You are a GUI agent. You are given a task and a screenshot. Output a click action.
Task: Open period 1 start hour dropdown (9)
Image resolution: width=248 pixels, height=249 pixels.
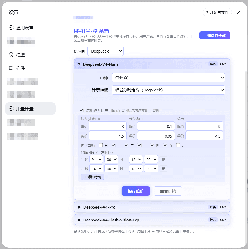coord(96,159)
